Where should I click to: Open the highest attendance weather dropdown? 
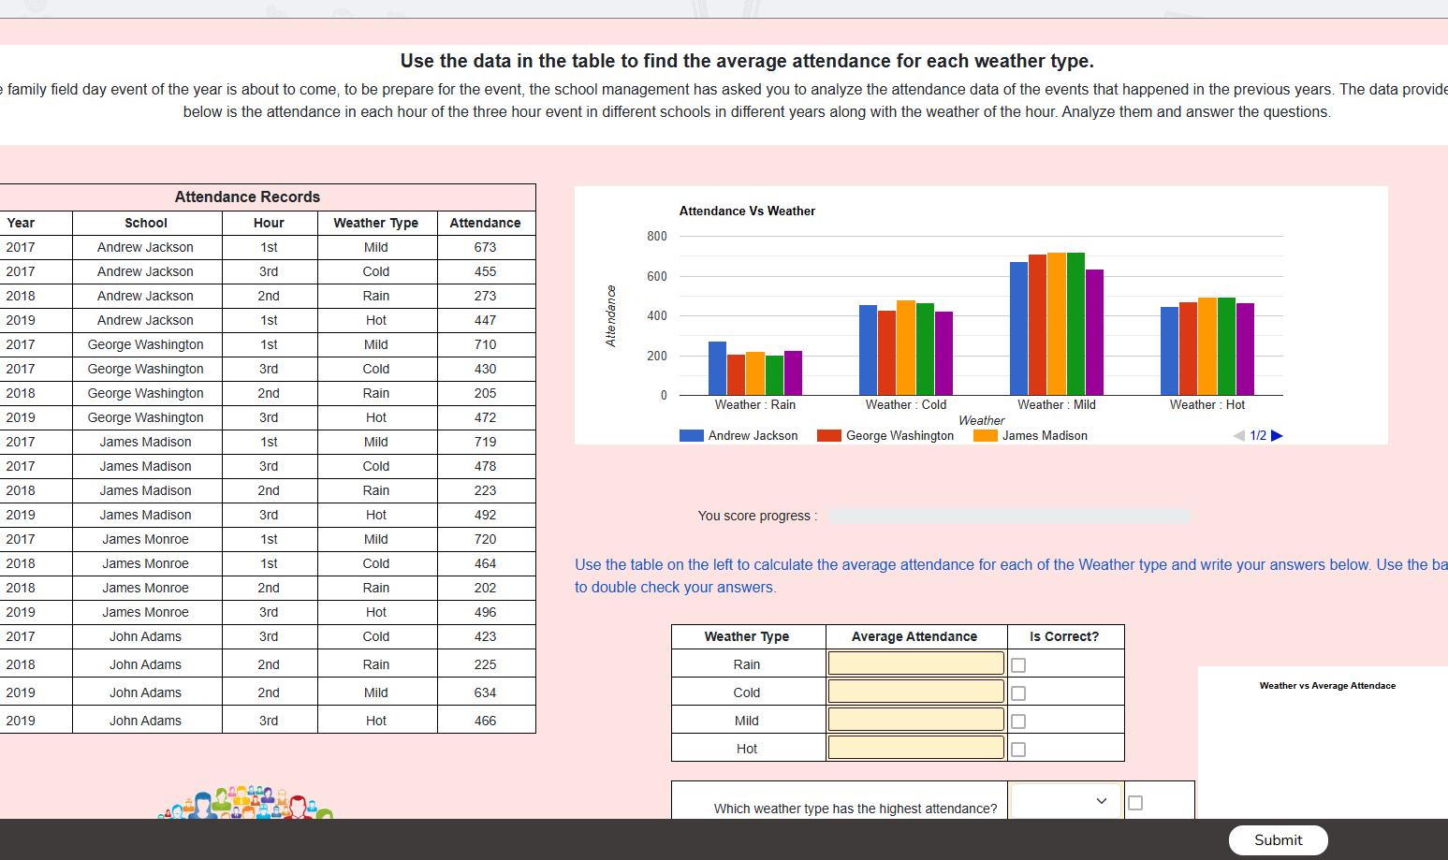point(1065,801)
